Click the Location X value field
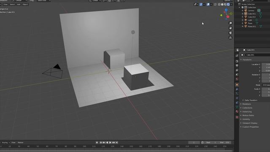The width and height of the screenshot is (270, 152). point(266,64)
